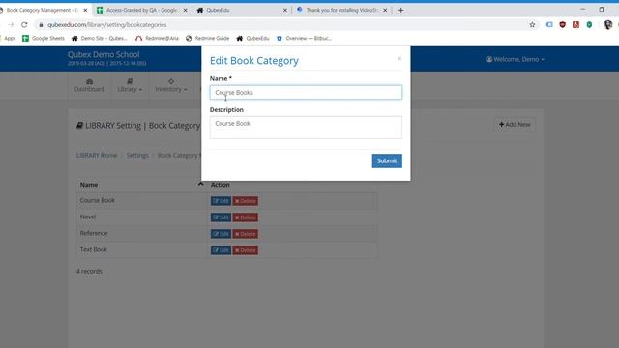619x348 pixels.
Task: Click the 4 records text
Action: click(x=89, y=271)
